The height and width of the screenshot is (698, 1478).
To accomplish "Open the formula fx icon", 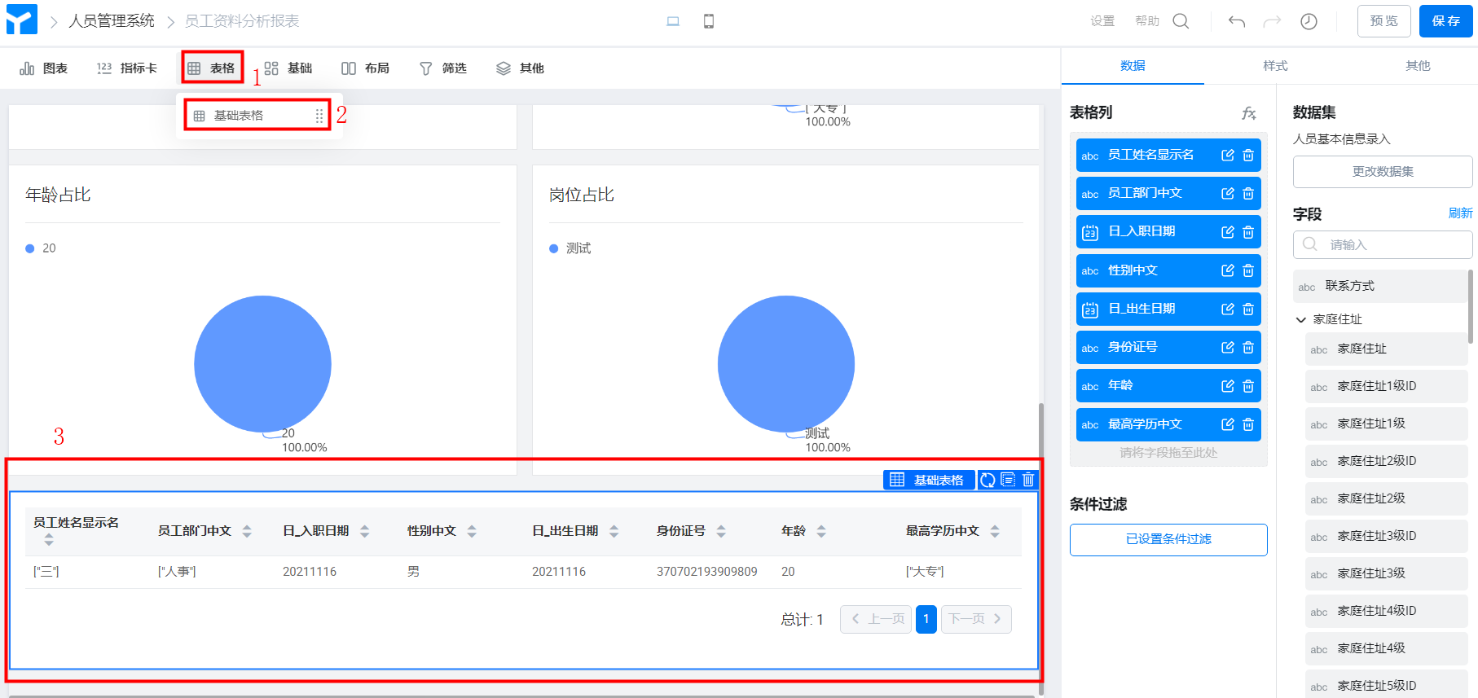I will tap(1248, 113).
